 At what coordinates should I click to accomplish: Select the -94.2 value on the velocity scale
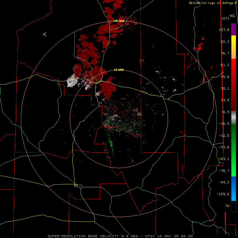click(224, 182)
